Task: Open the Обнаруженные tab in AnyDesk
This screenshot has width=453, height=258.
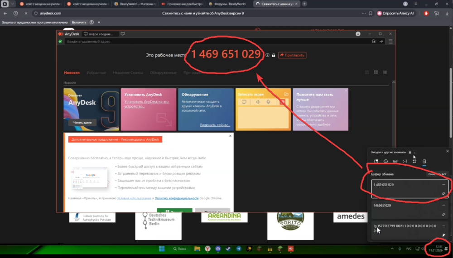Action: pyautogui.click(x=163, y=73)
